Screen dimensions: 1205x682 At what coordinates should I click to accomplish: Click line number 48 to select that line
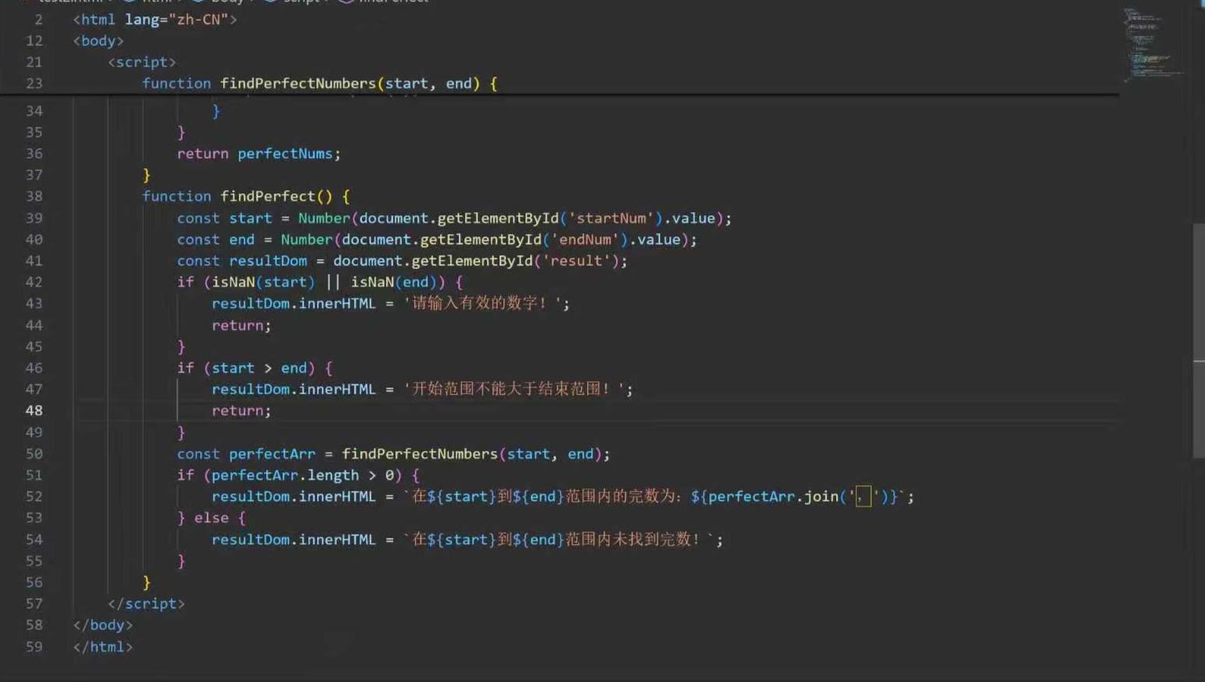click(34, 410)
